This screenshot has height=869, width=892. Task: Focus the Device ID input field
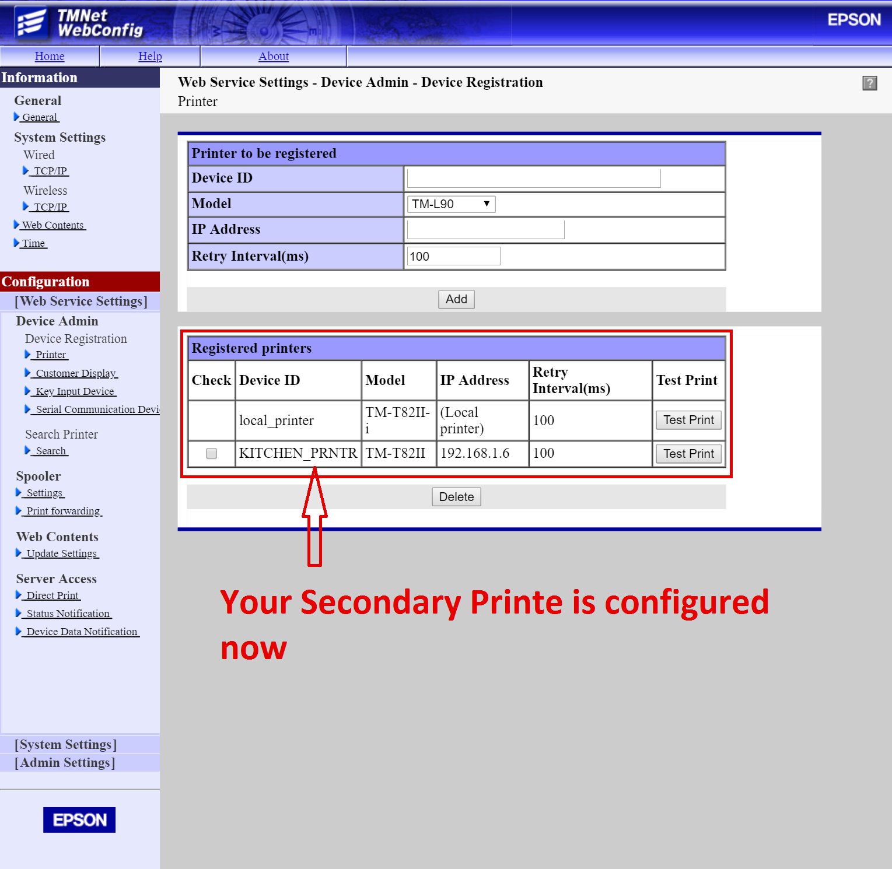click(x=534, y=178)
